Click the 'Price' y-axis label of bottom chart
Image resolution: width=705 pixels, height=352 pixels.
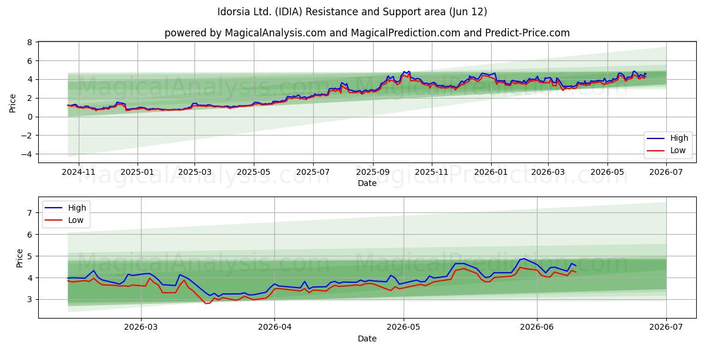[19, 258]
